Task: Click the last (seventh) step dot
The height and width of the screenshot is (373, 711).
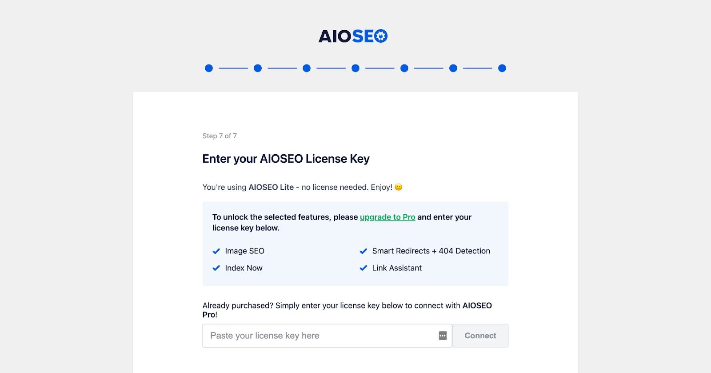Action: point(502,68)
